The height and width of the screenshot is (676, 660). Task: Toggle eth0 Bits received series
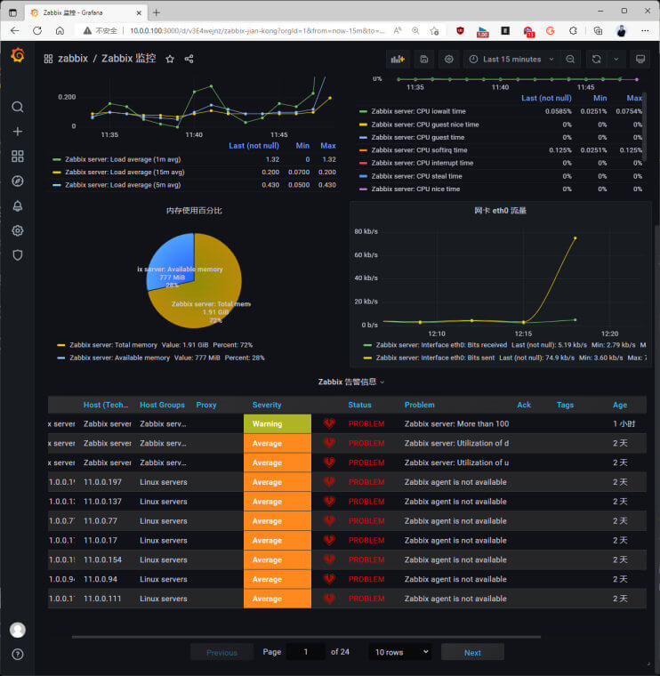[441, 345]
